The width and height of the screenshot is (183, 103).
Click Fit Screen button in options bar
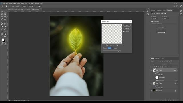[31, 6]
